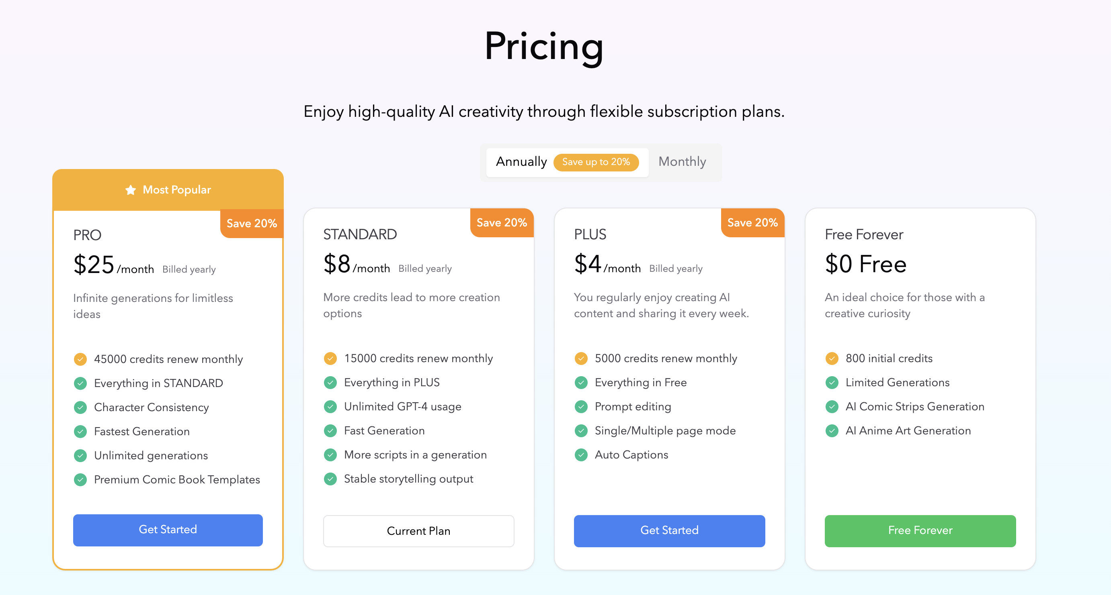
Task: Click the Save 20% tag on PLUS card
Action: point(752,222)
